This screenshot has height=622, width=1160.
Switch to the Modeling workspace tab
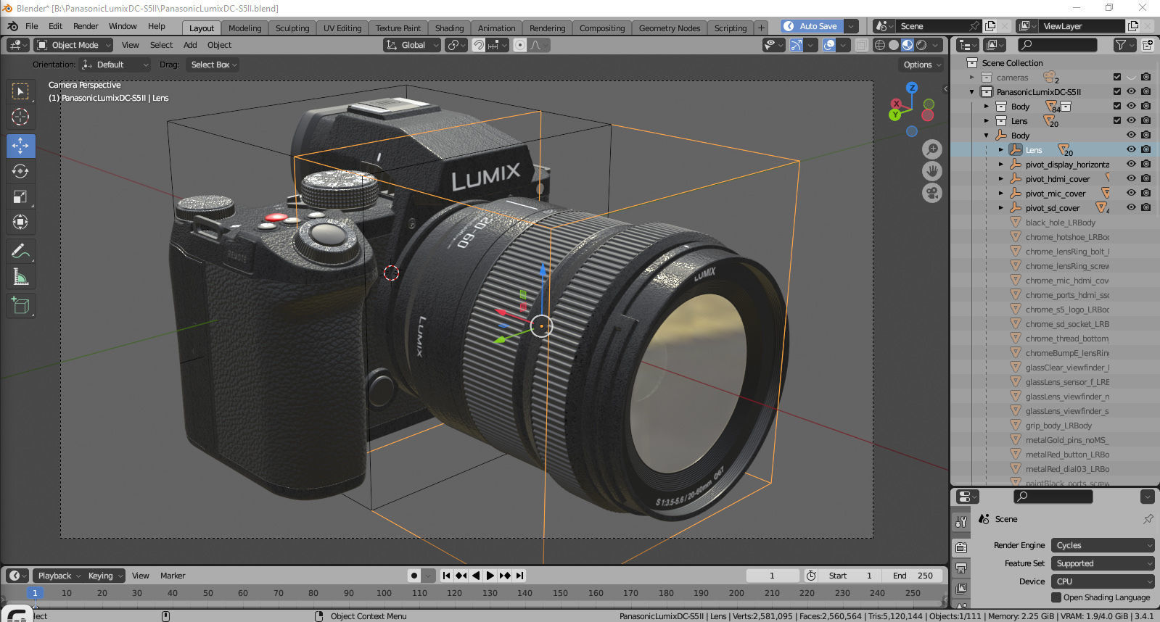(x=244, y=28)
